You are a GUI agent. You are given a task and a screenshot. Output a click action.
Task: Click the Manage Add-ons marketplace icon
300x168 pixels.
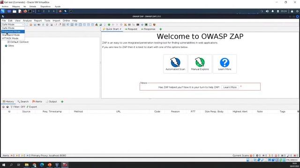(97, 25)
